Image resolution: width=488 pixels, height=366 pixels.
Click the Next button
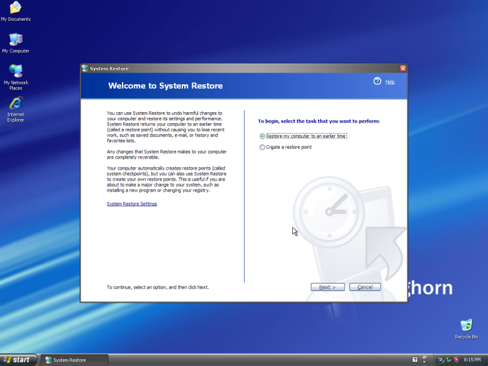pyautogui.click(x=327, y=287)
